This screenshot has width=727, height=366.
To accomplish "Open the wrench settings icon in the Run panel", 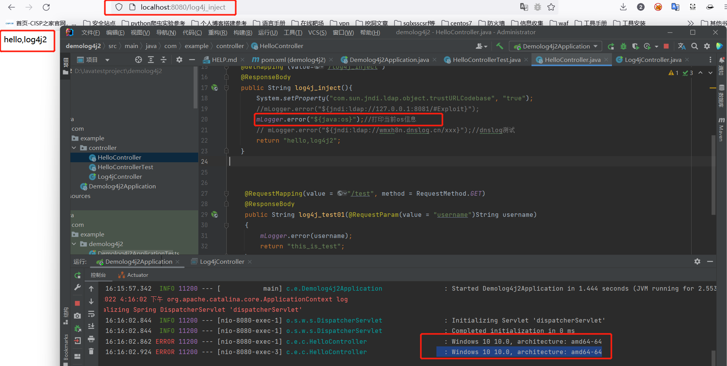I will click(x=77, y=287).
